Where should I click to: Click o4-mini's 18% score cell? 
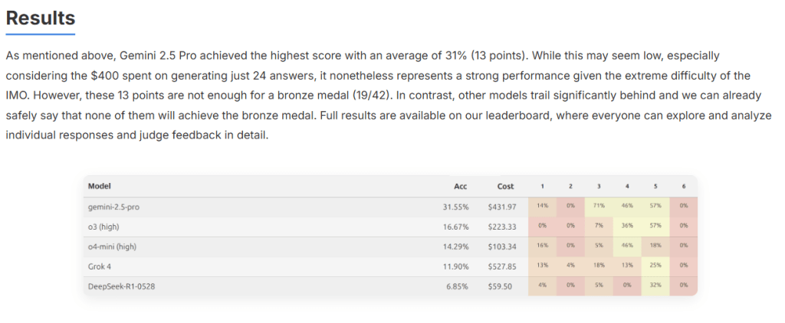click(655, 246)
